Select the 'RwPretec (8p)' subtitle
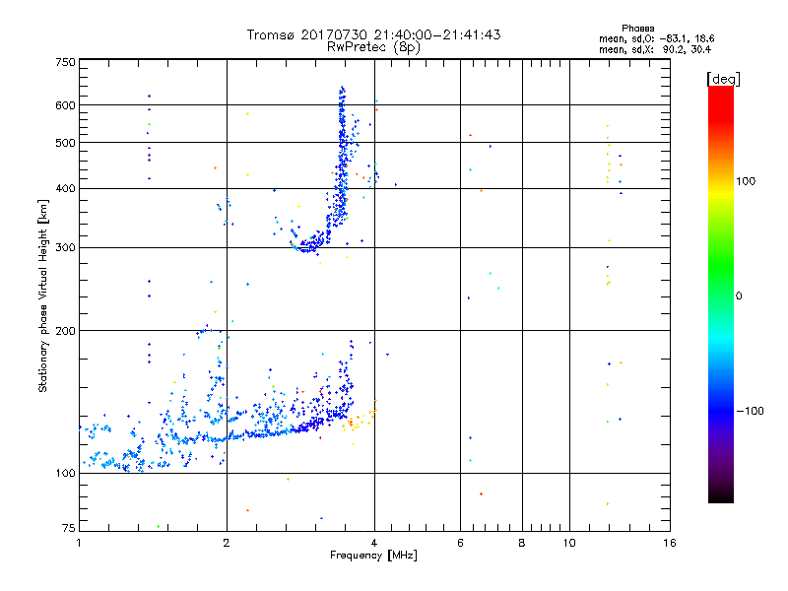The image size is (788, 591). click(x=373, y=47)
